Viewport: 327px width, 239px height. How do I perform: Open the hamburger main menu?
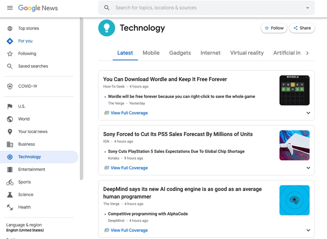tap(10, 8)
